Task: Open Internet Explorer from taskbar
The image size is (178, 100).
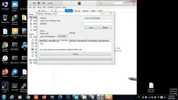Action: (12, 97)
